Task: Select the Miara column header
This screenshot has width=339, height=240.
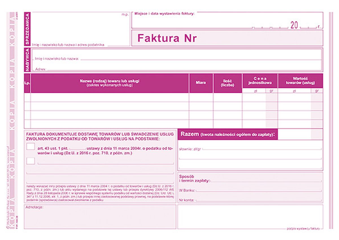Action: point(201,83)
